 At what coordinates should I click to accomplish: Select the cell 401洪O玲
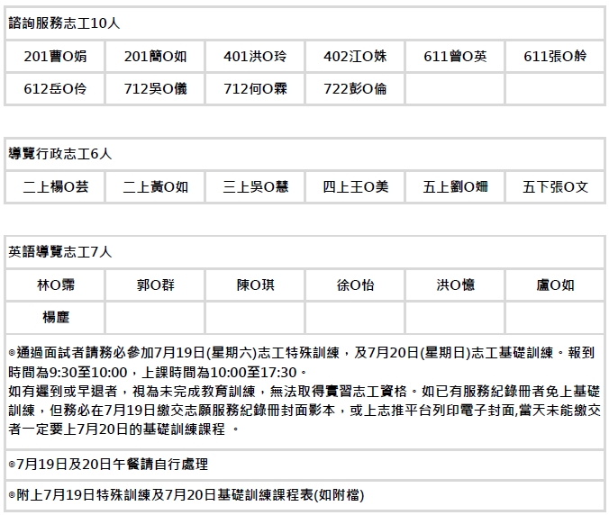[255, 57]
